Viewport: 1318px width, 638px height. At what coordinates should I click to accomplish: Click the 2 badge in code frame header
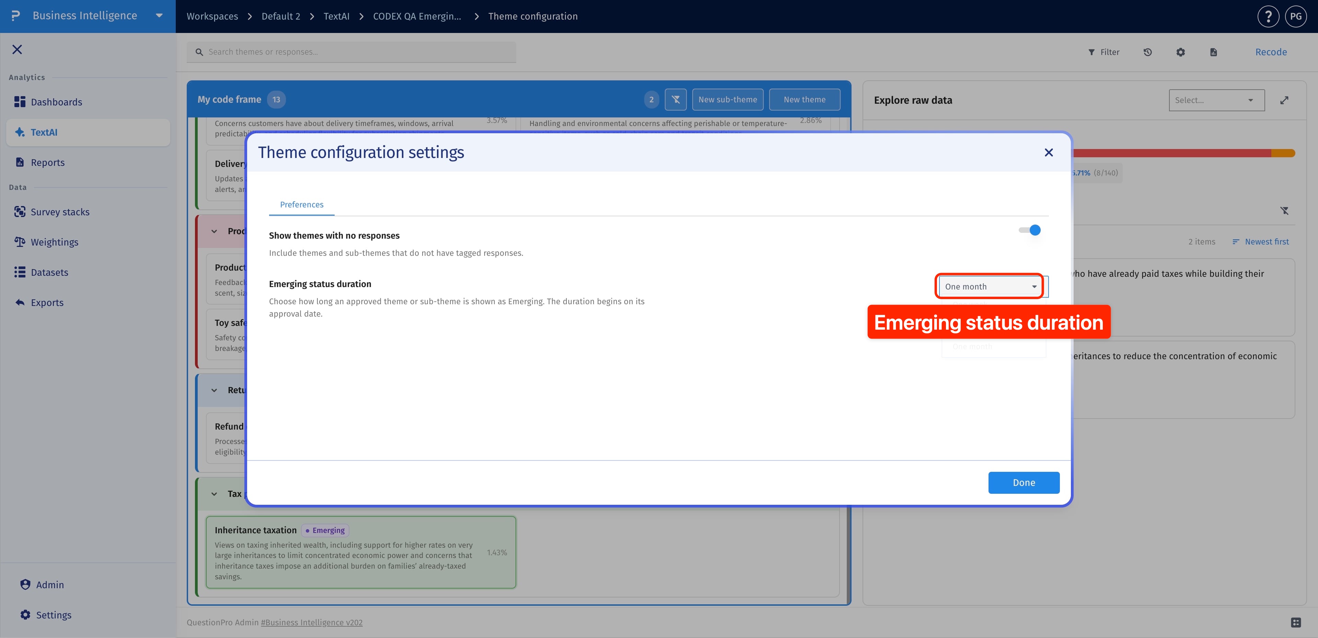pyautogui.click(x=651, y=100)
